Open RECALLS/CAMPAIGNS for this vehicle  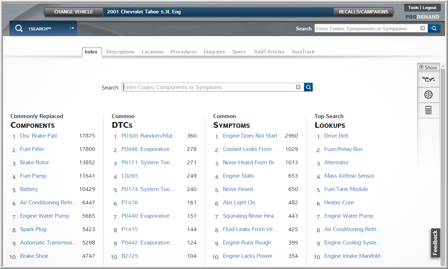(x=363, y=12)
